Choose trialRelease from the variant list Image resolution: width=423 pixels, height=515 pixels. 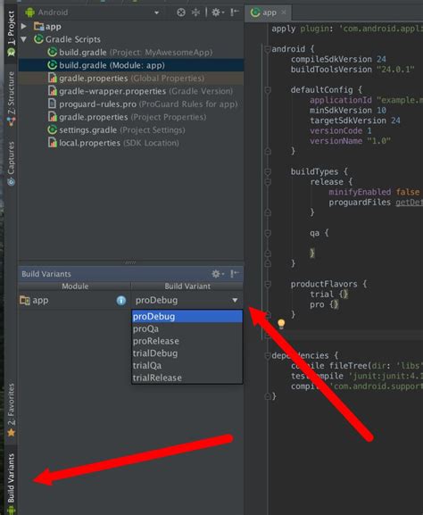pos(187,378)
